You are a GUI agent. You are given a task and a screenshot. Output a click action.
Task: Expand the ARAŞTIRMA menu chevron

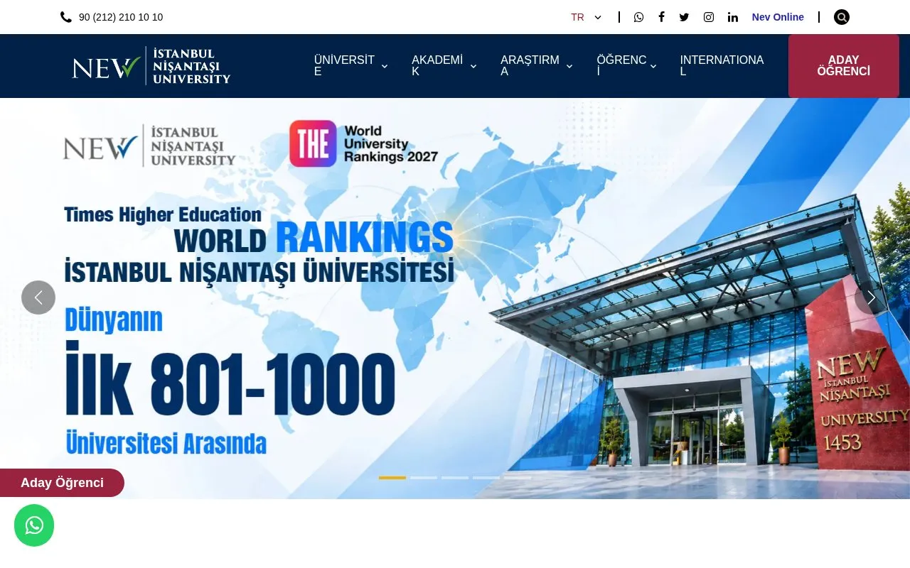click(x=569, y=66)
